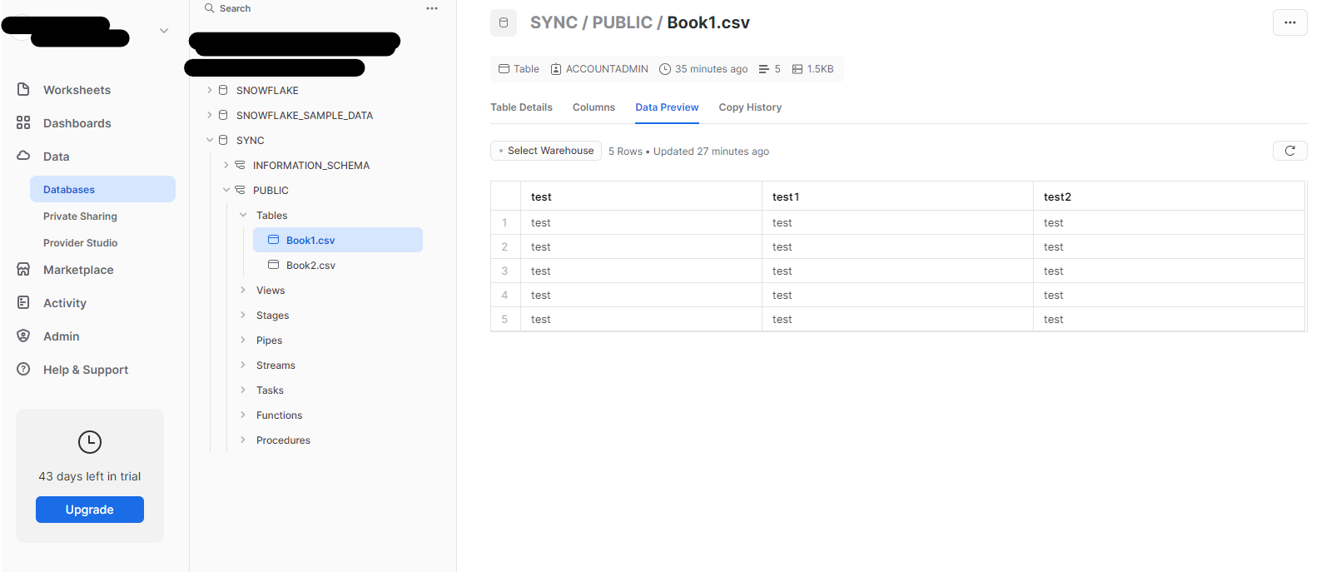Expand the Streams folder
1331x572 pixels.
pyautogui.click(x=243, y=365)
